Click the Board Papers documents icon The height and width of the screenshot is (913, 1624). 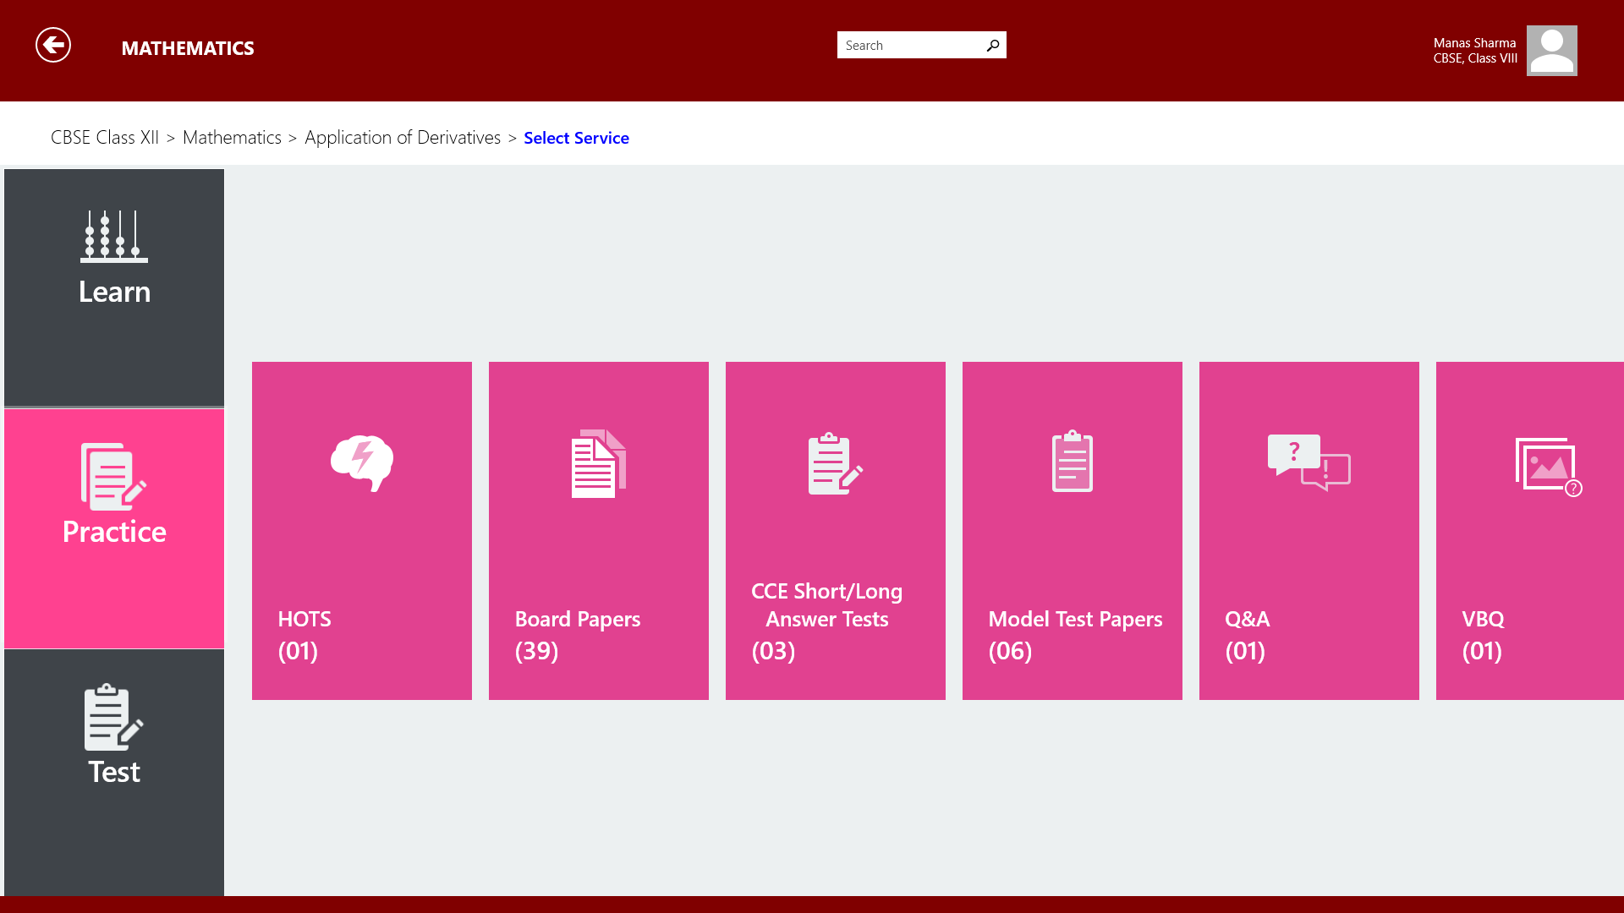(599, 463)
